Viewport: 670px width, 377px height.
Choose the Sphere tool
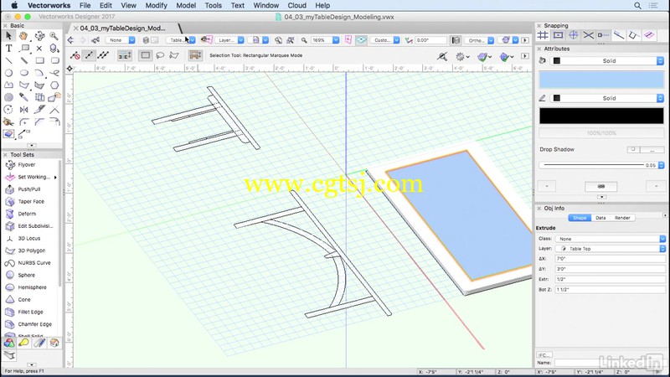pos(26,276)
